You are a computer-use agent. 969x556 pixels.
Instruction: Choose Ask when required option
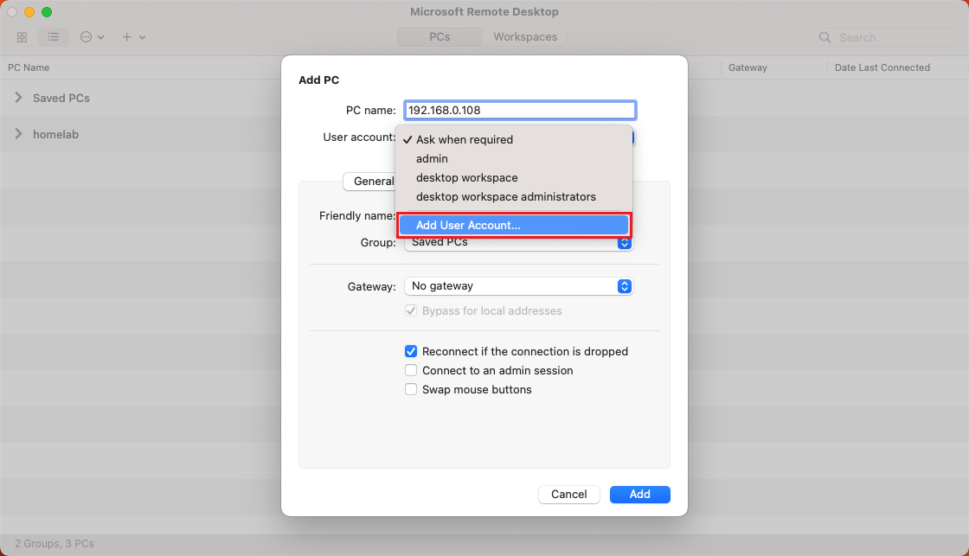click(x=514, y=139)
